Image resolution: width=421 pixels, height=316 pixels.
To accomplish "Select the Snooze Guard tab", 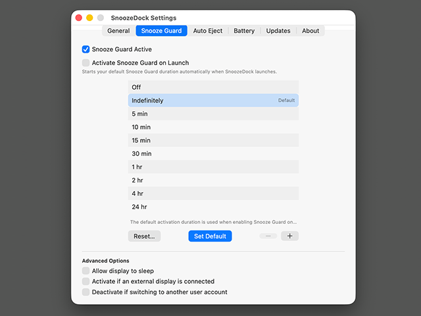I will tap(161, 31).
